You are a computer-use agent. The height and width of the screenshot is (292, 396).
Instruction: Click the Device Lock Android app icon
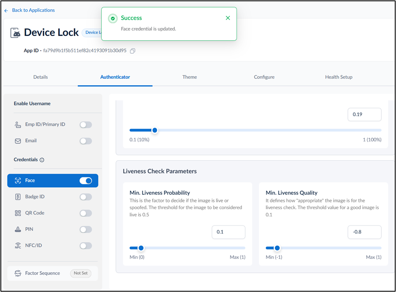[15, 33]
